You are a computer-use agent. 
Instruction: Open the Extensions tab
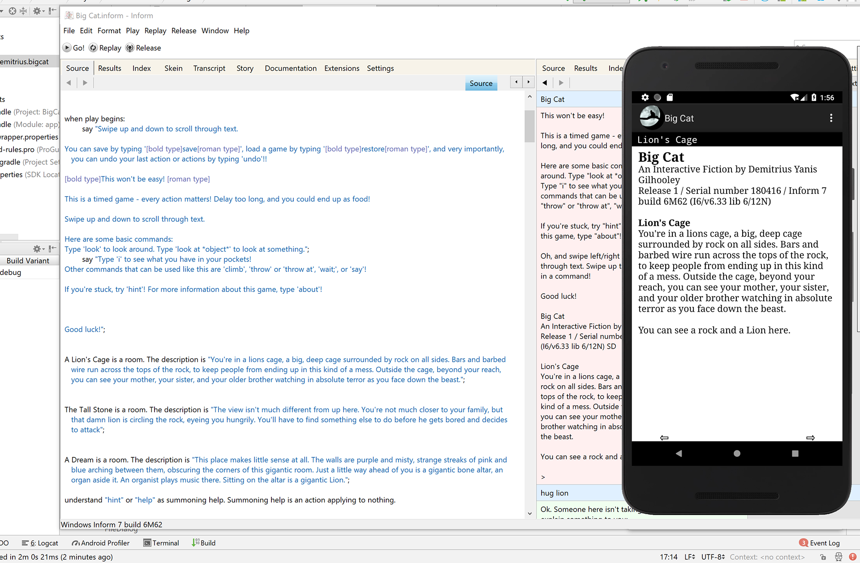tap(342, 68)
